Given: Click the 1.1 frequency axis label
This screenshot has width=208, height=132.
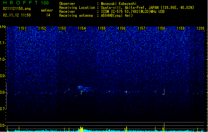Looking at the screenshot, I should pyautogui.click(x=3, y=43).
